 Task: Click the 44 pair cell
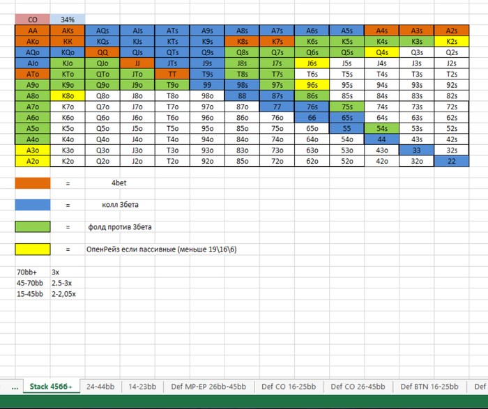(382, 139)
